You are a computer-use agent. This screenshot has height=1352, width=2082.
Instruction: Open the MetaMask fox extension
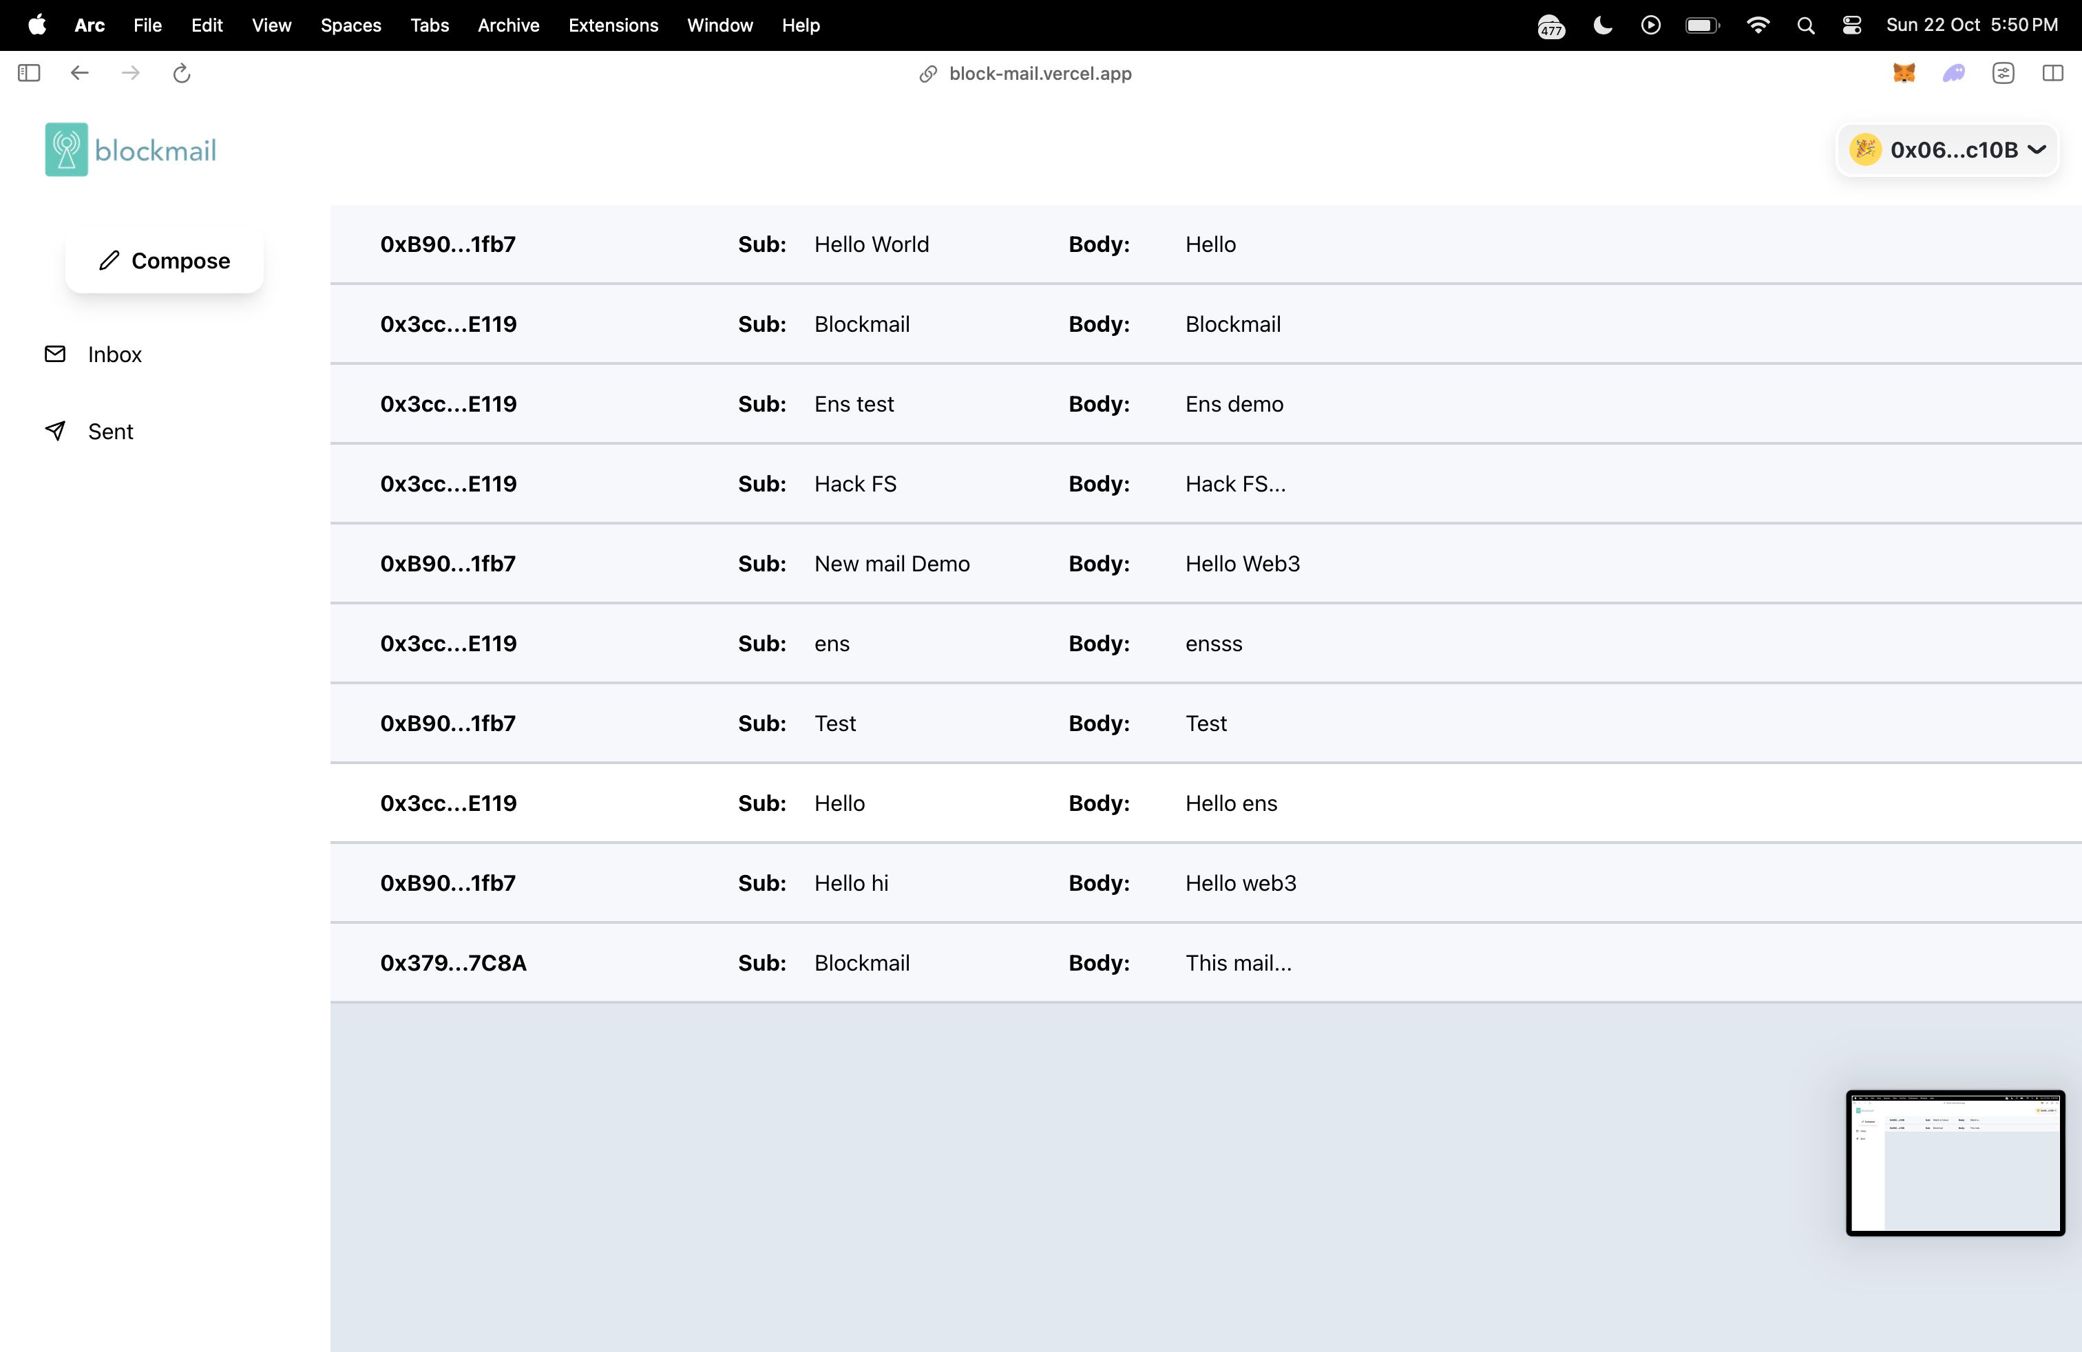(1904, 74)
